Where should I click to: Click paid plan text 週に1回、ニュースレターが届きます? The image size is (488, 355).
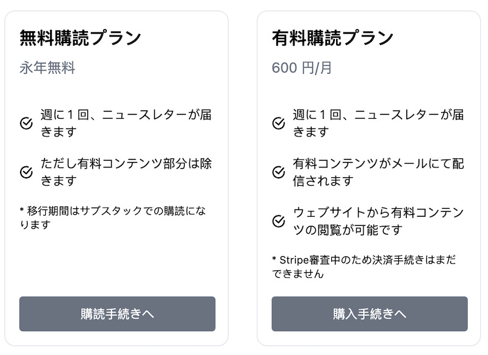pyautogui.click(x=378, y=123)
